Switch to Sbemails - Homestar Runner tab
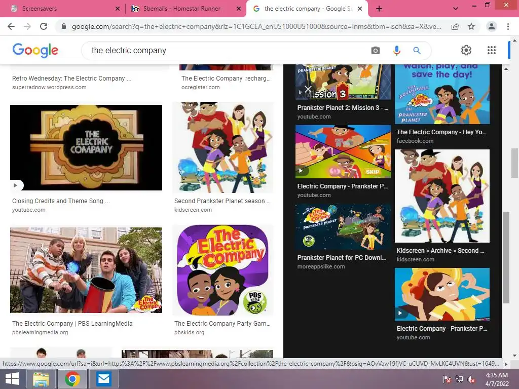Viewport: 519px width, 389px height. pyautogui.click(x=186, y=9)
